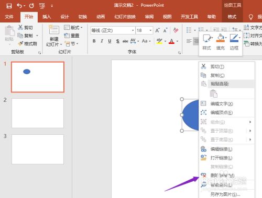Image resolution: width=262 pixels, height=198 pixels.
Task: Switch to the 插入 ribbon tab
Action: click(47, 17)
